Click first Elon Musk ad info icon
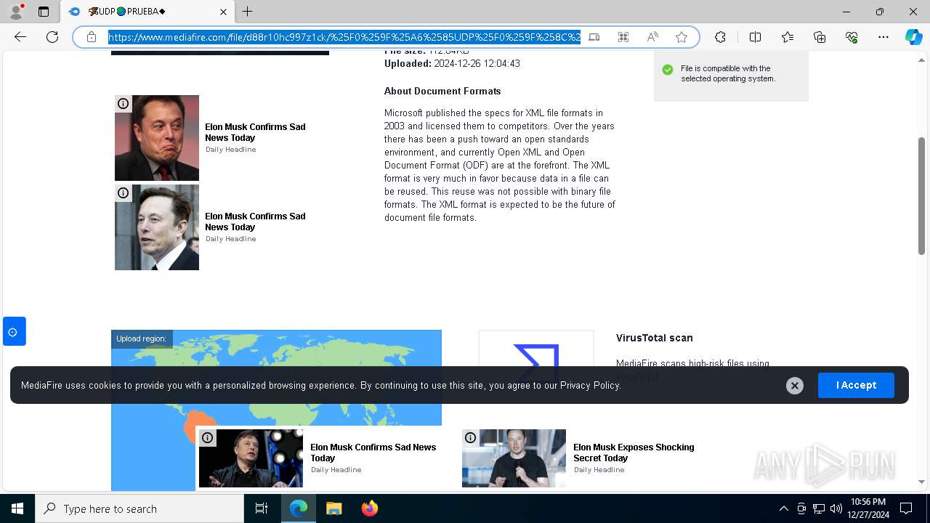Screen dimensions: 930x523 click(x=124, y=104)
